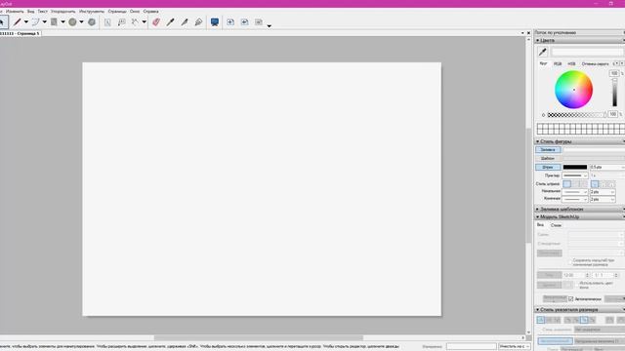Open the Вид menu
Viewport: 625px width, 351px height.
pyautogui.click(x=30, y=12)
